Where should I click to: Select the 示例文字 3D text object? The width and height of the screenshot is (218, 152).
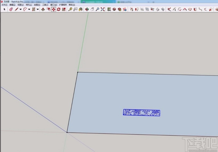[142, 113]
